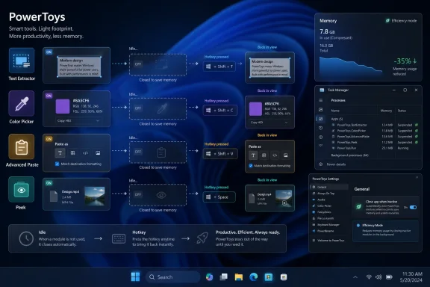Click the info icon beside Efficiency Mode
The height and width of the screenshot is (287, 430).
[x=358, y=226]
